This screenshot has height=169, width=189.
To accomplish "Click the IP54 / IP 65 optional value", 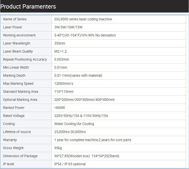I will point(70,164).
